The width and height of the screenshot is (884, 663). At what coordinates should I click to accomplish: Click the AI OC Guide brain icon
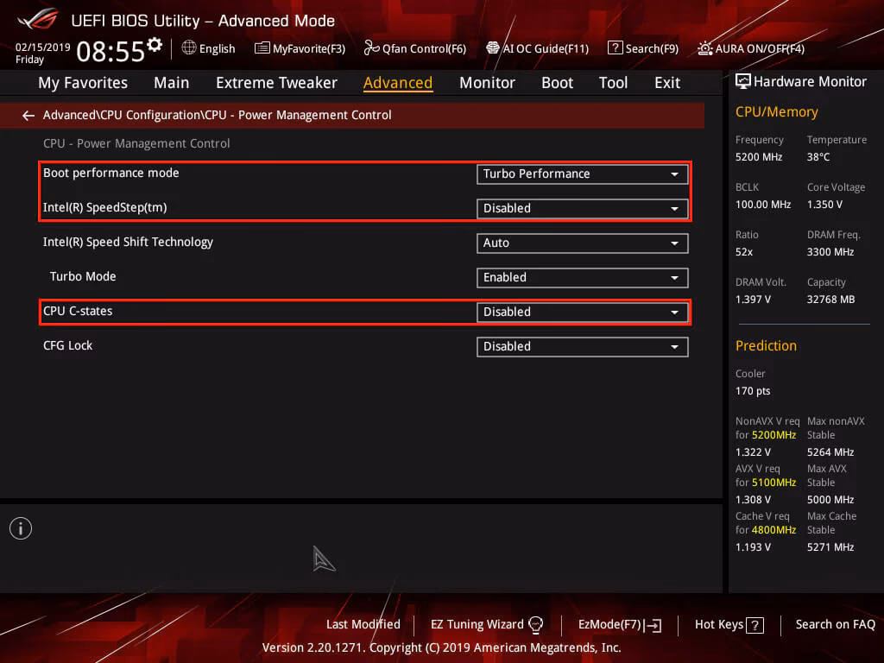pos(493,48)
